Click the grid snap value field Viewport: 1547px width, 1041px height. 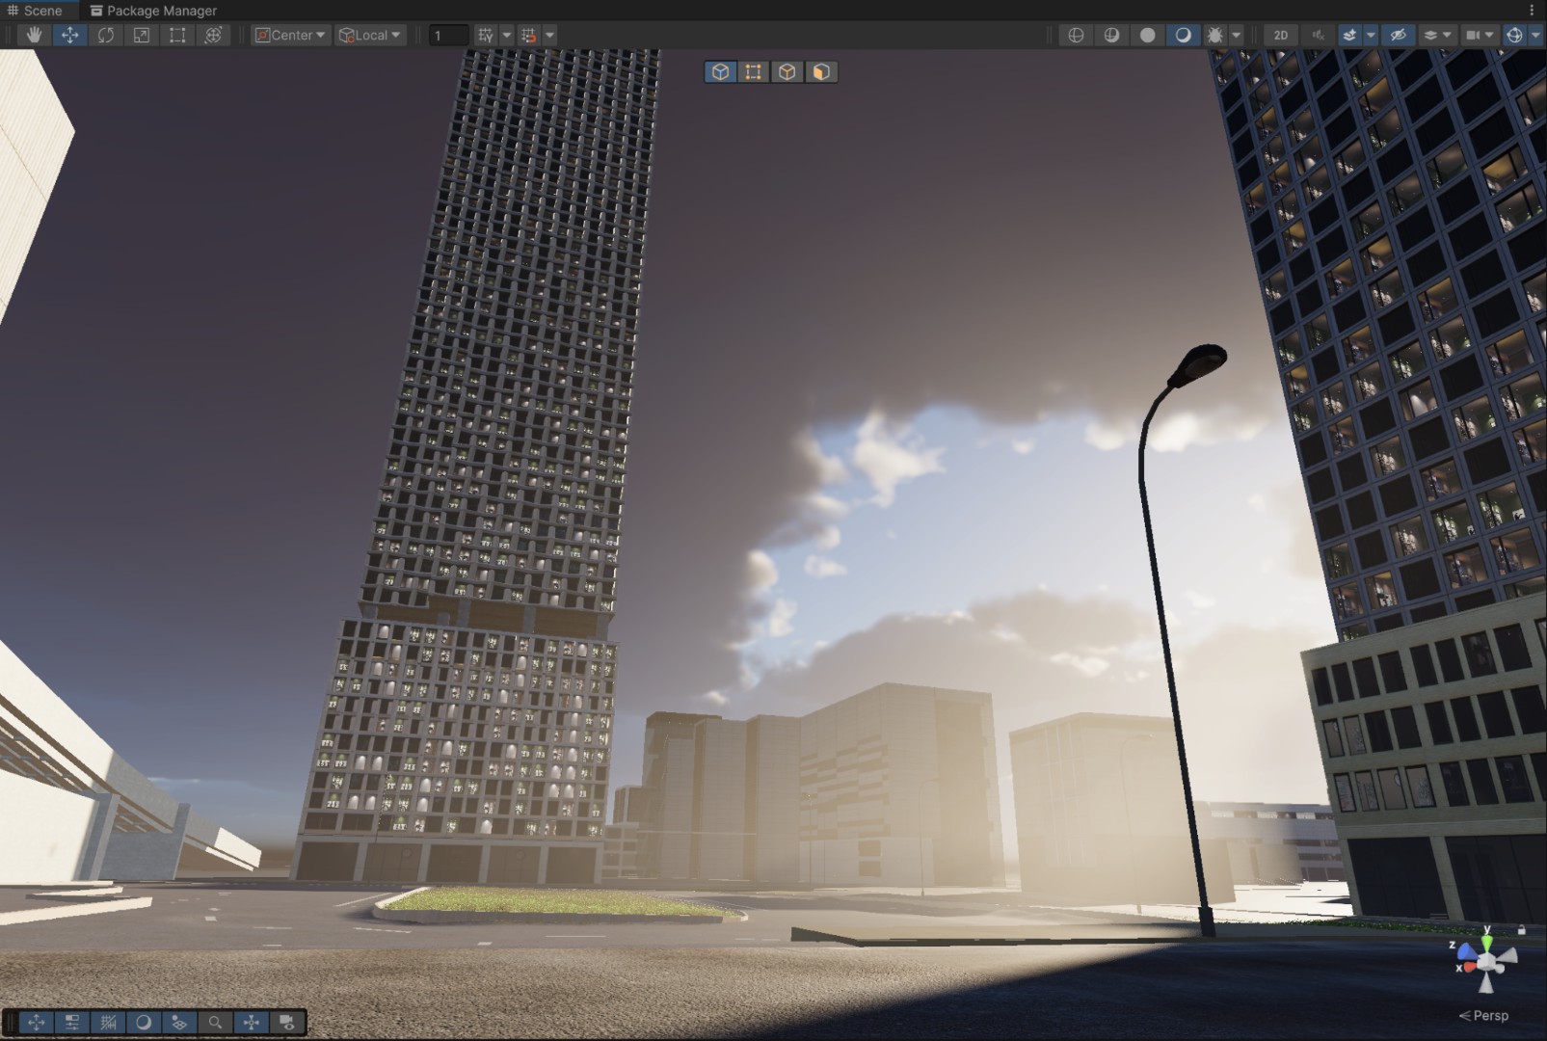click(447, 35)
